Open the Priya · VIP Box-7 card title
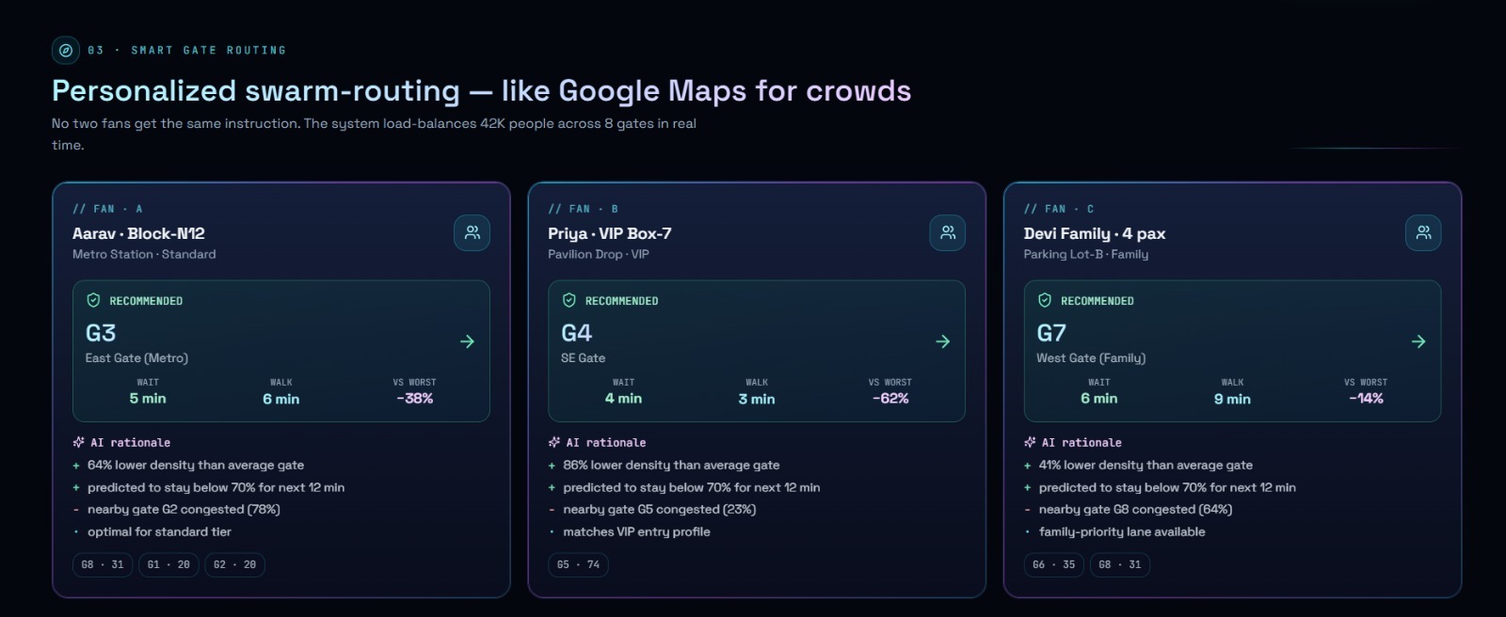1506x617 pixels. 610,233
